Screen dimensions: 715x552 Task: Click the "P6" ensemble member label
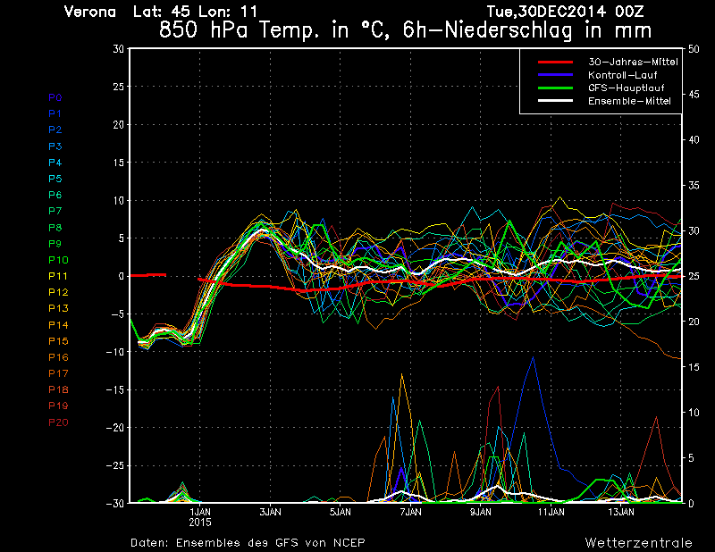tap(55, 195)
